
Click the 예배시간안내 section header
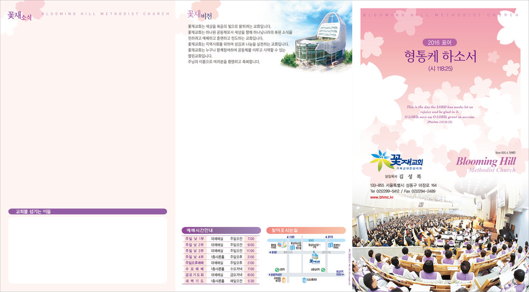221,231
